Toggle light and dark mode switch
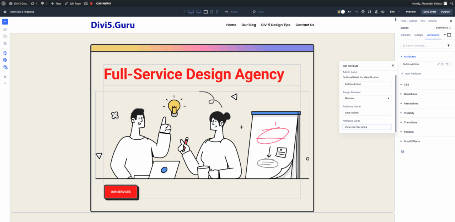Viewport: 455px width, 222px height. point(341,12)
